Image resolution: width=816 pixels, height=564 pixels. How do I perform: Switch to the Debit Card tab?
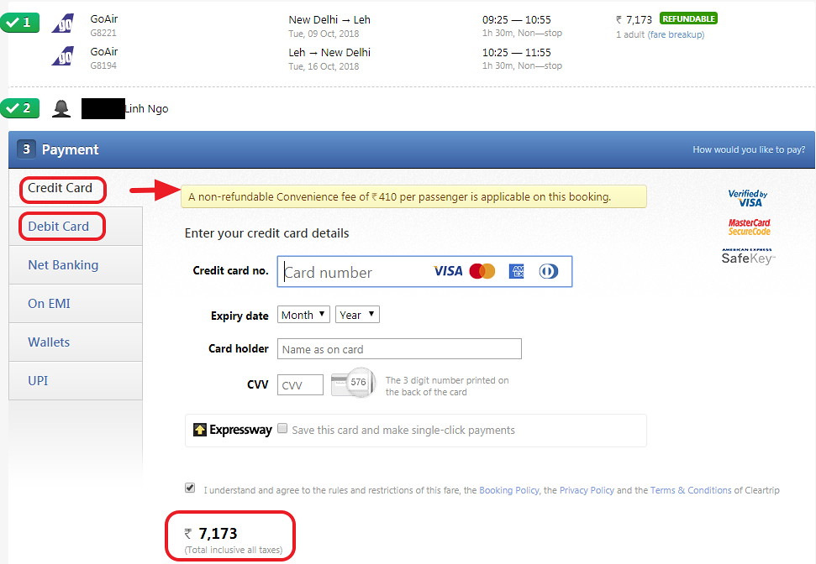point(76,226)
